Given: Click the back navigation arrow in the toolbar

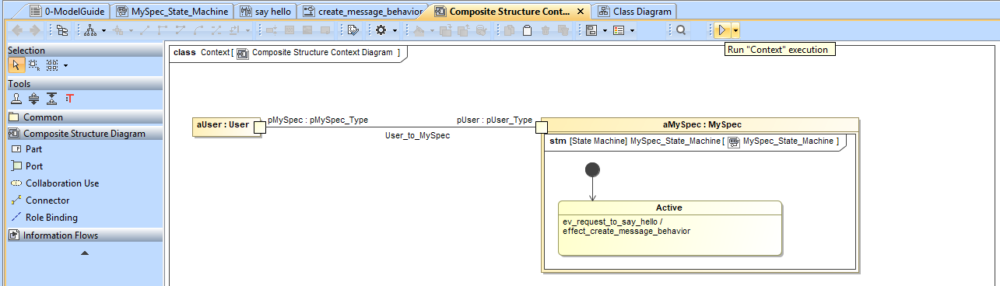Looking at the screenshot, I should click(16, 30).
